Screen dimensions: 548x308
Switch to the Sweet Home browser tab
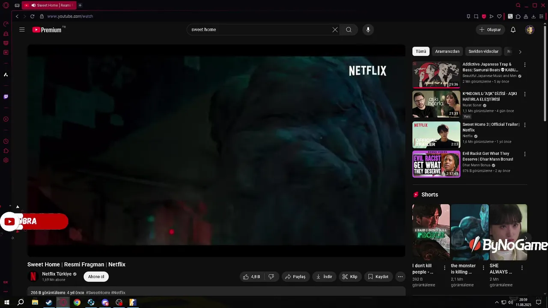click(48, 5)
